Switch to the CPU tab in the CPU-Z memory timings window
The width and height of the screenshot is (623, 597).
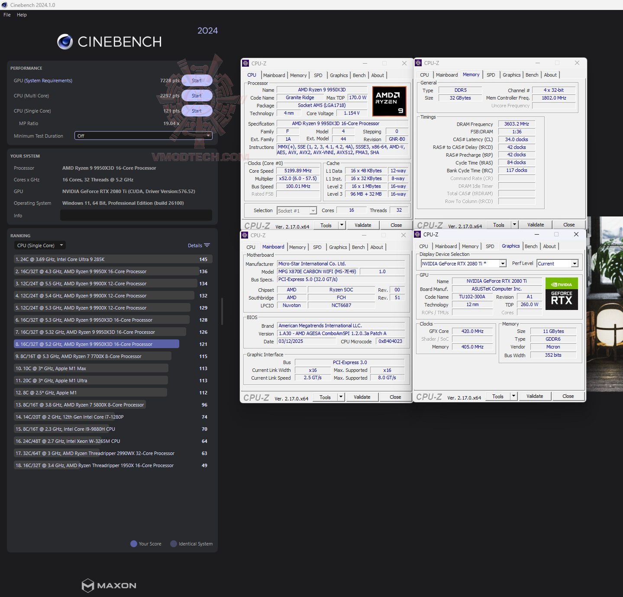tap(424, 75)
